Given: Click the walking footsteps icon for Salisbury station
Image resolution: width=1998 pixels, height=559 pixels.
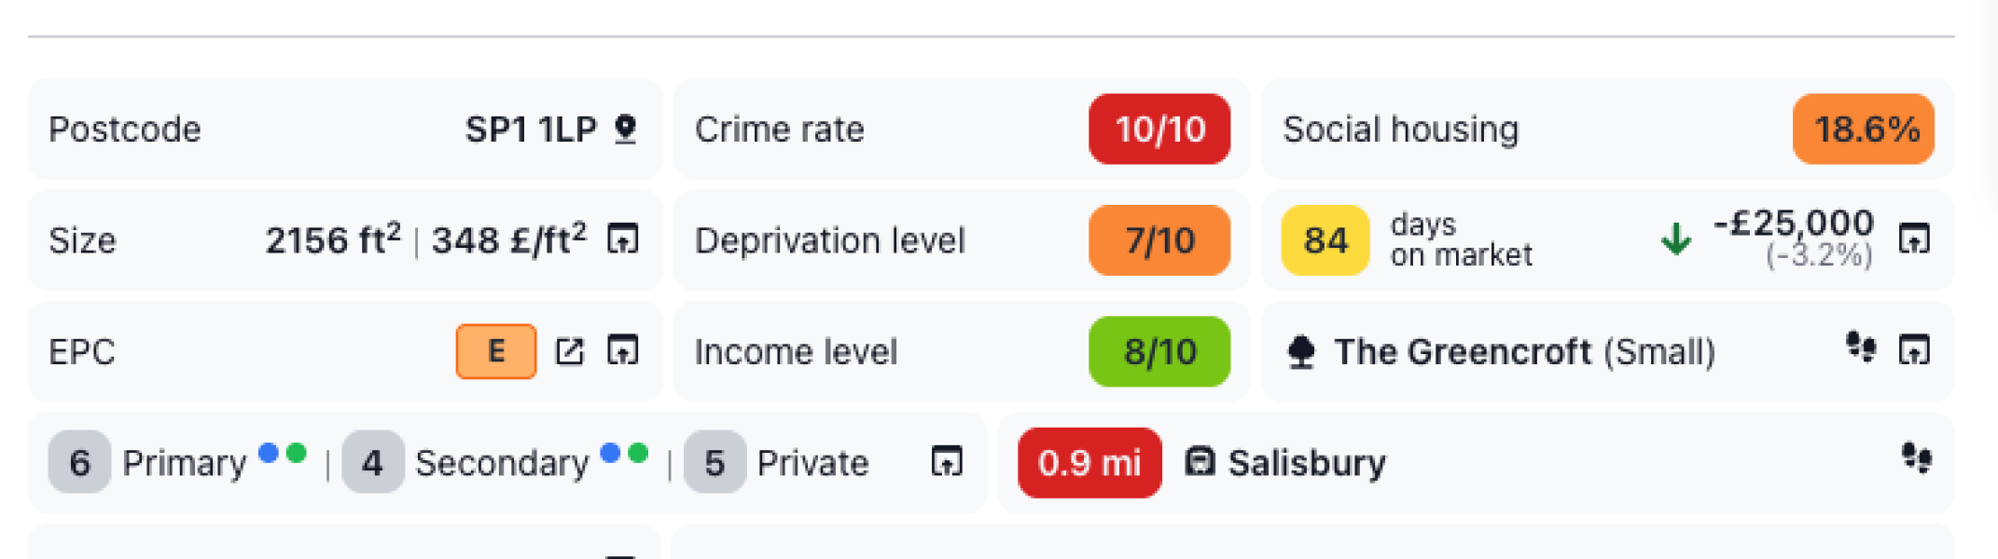Looking at the screenshot, I should tap(1916, 457).
